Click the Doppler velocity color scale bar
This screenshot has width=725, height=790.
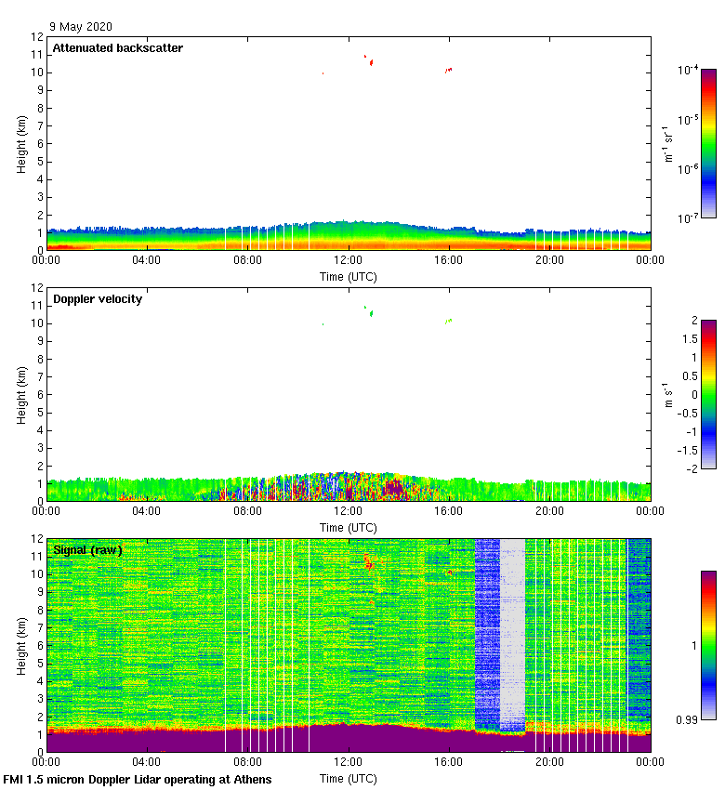click(708, 395)
